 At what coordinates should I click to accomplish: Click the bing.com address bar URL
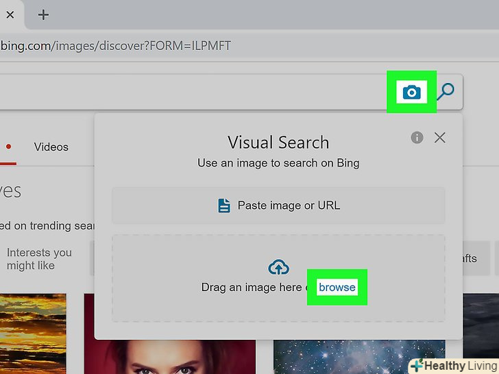coord(115,46)
